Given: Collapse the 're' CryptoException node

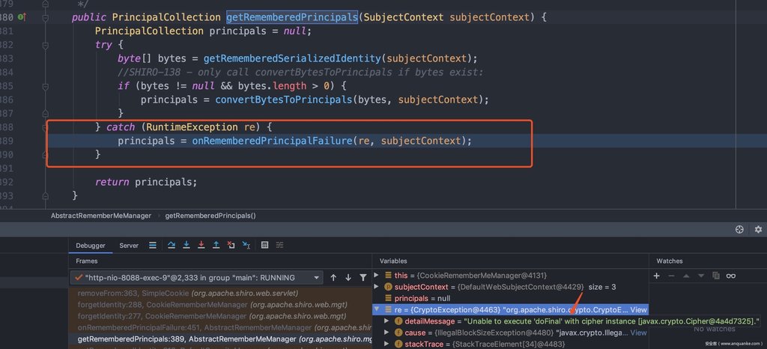Looking at the screenshot, I should (x=376, y=309).
